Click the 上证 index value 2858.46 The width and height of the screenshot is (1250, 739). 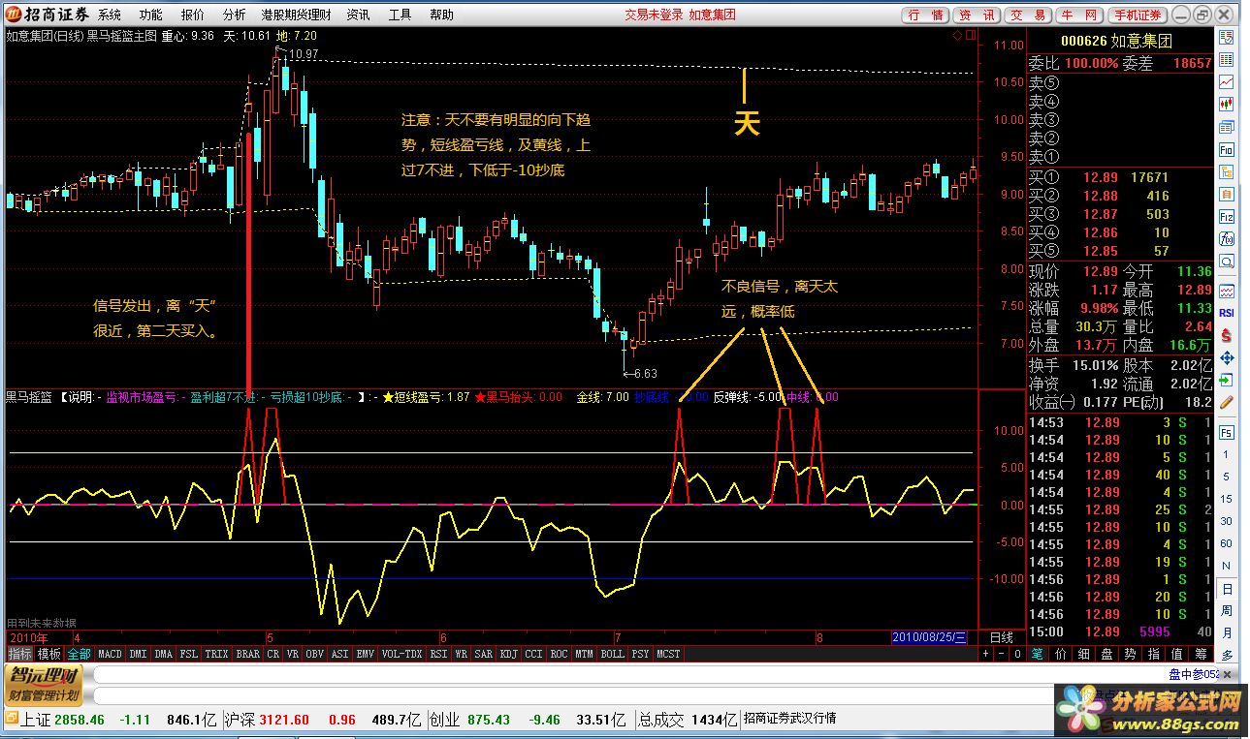coord(80,720)
